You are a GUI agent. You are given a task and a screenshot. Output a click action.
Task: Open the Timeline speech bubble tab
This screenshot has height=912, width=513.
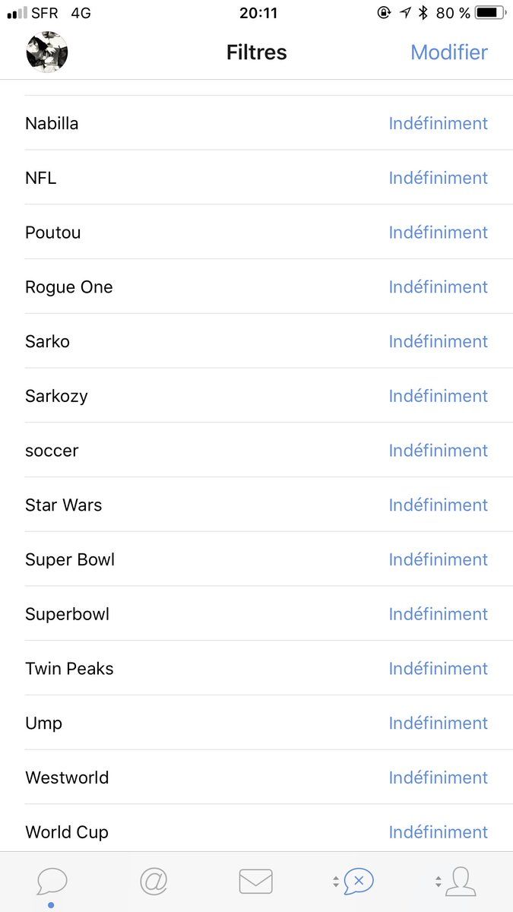tap(52, 882)
